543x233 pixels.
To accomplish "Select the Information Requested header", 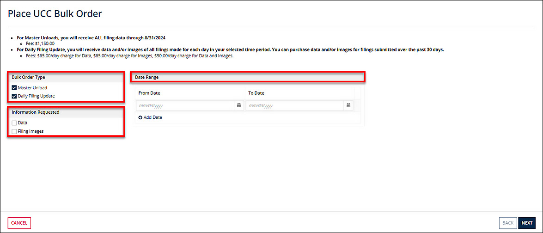I will pyautogui.click(x=35, y=112).
